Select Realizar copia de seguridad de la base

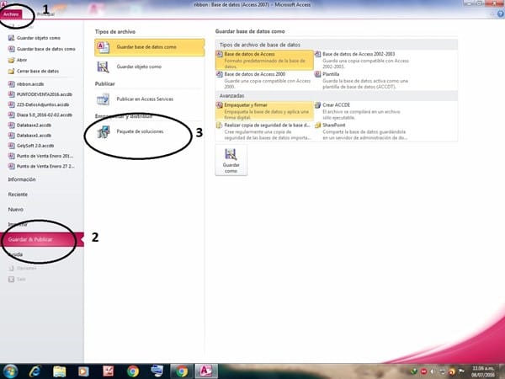pyautogui.click(x=264, y=131)
